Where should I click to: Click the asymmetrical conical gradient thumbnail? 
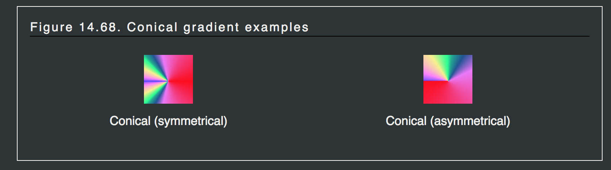pos(448,79)
